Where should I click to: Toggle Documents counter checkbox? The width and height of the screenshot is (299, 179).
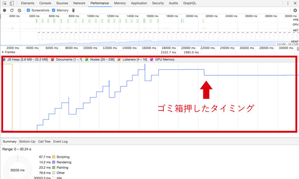pyautogui.click(x=53, y=60)
